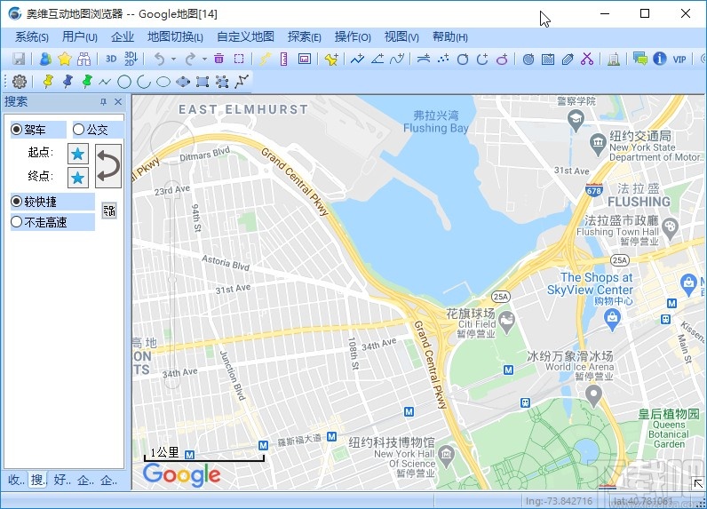The height and width of the screenshot is (509, 707).
Task: Select the add circle tool in top toolbar
Action: [x=463, y=59]
